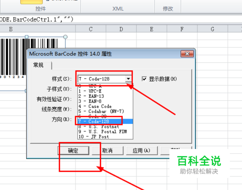242x190 pixels.
Task: Select '3 - EAN-8' from list
Action: click(105, 101)
